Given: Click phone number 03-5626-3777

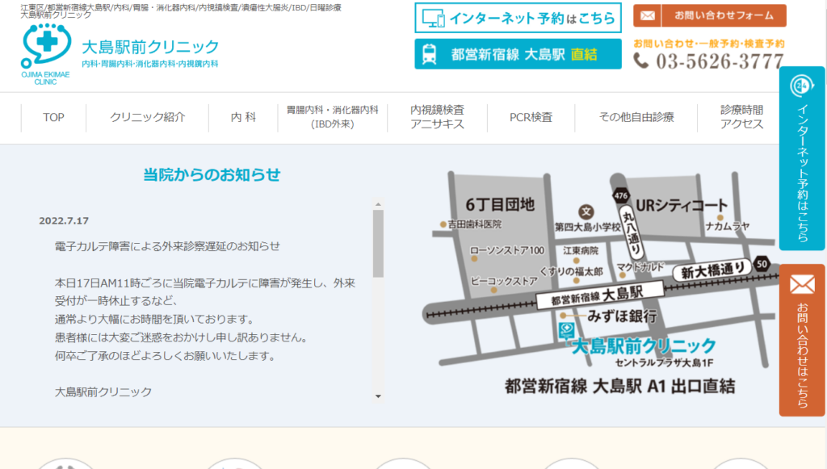Looking at the screenshot, I should pyautogui.click(x=720, y=61).
